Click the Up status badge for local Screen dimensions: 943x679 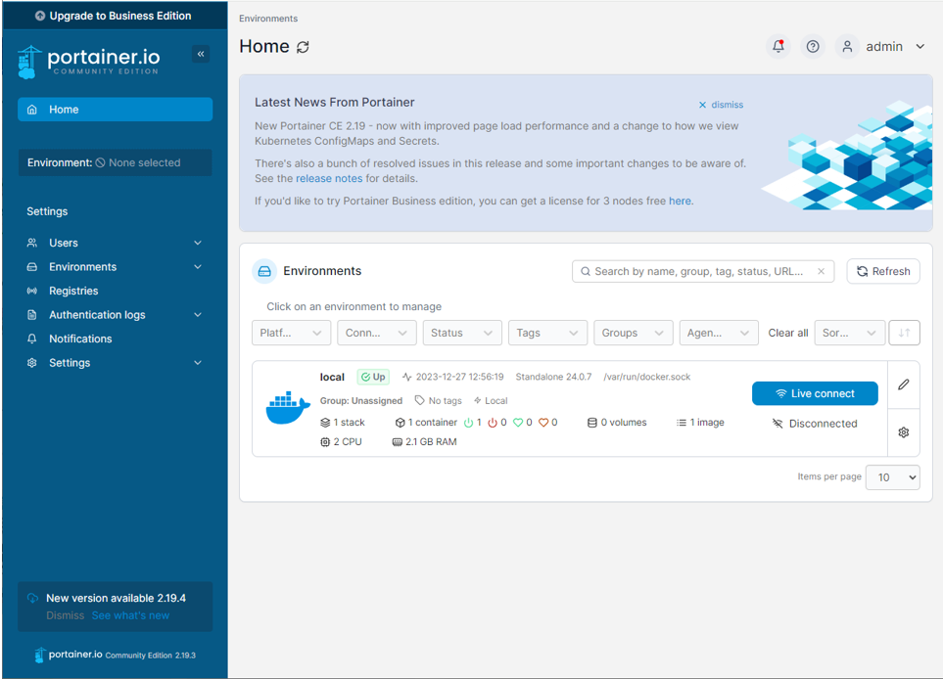coord(372,376)
